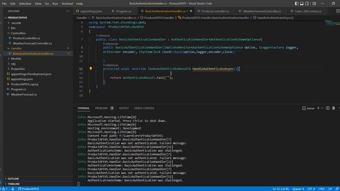Click the '1 reference' CodeLens above class

103,36
